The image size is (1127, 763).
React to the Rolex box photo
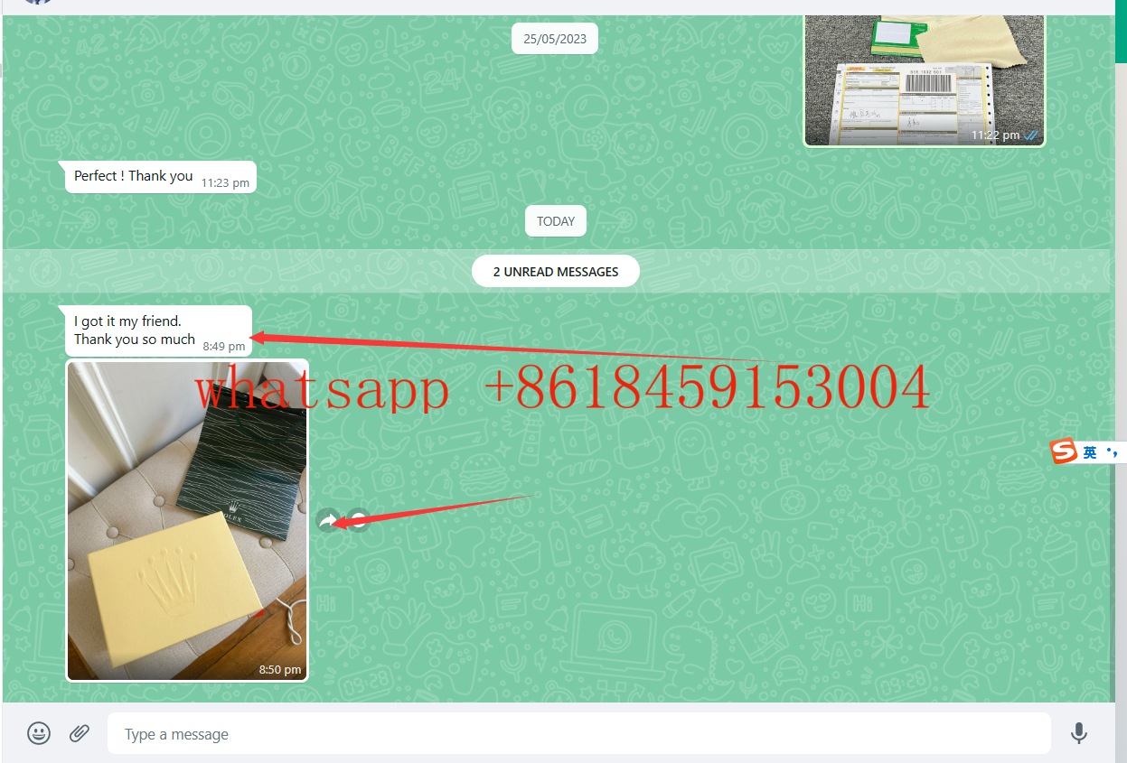coord(359,520)
